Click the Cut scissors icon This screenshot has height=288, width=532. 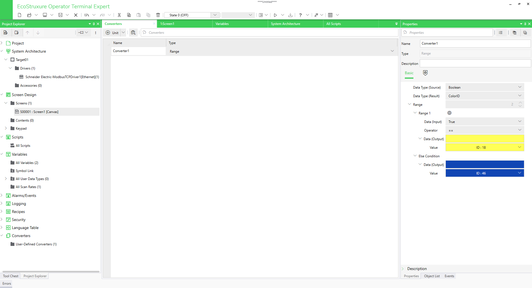tap(119, 15)
